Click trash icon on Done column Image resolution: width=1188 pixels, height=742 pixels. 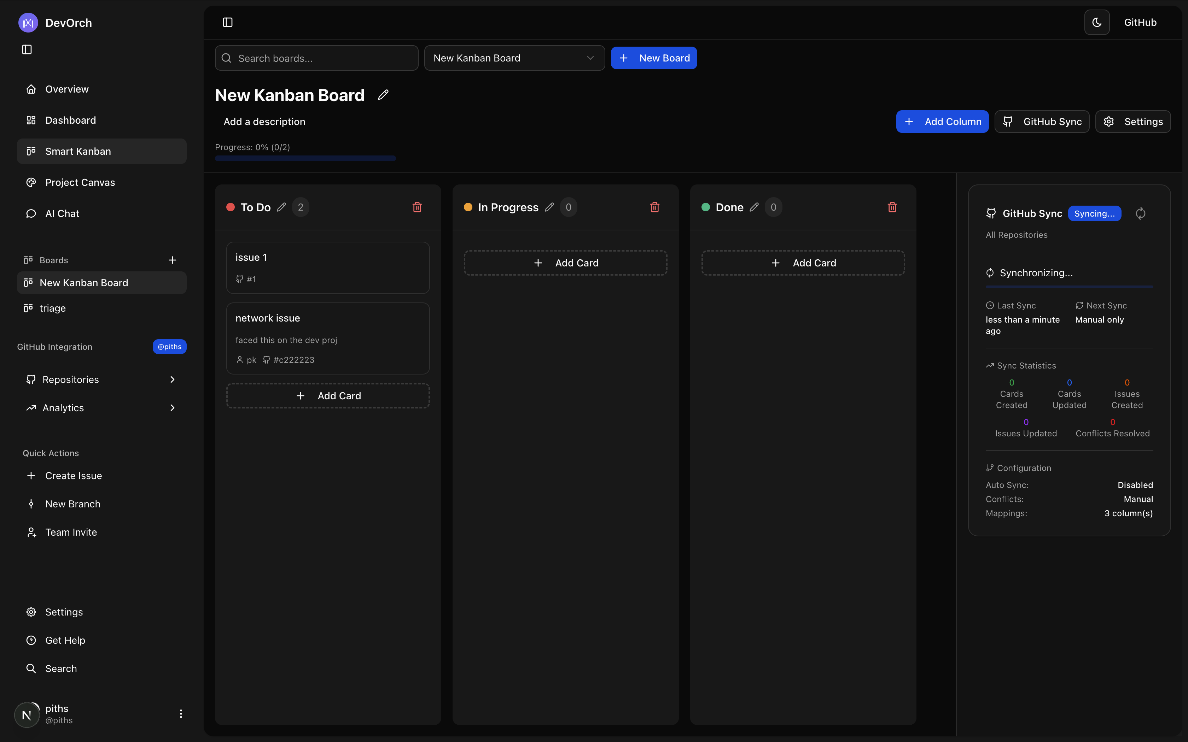point(892,207)
